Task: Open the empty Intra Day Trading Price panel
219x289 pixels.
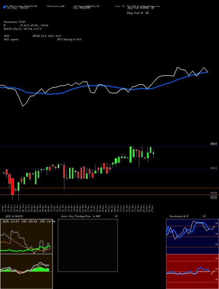Action: (88, 245)
